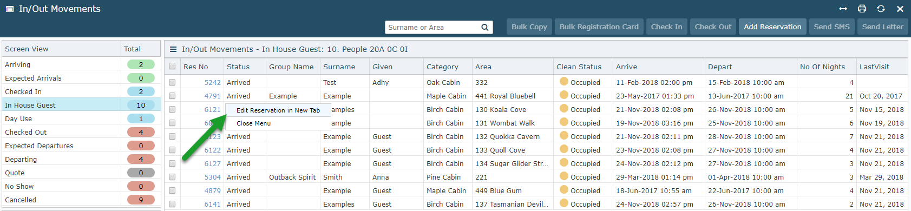This screenshot has width=911, height=211.
Task: Check the box for reservation 5242
Action: [x=172, y=82]
